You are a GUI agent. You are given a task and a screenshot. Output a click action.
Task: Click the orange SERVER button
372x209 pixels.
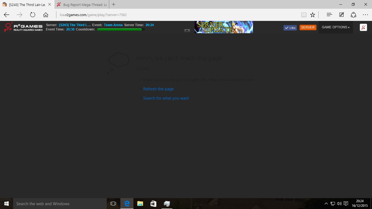click(x=308, y=27)
